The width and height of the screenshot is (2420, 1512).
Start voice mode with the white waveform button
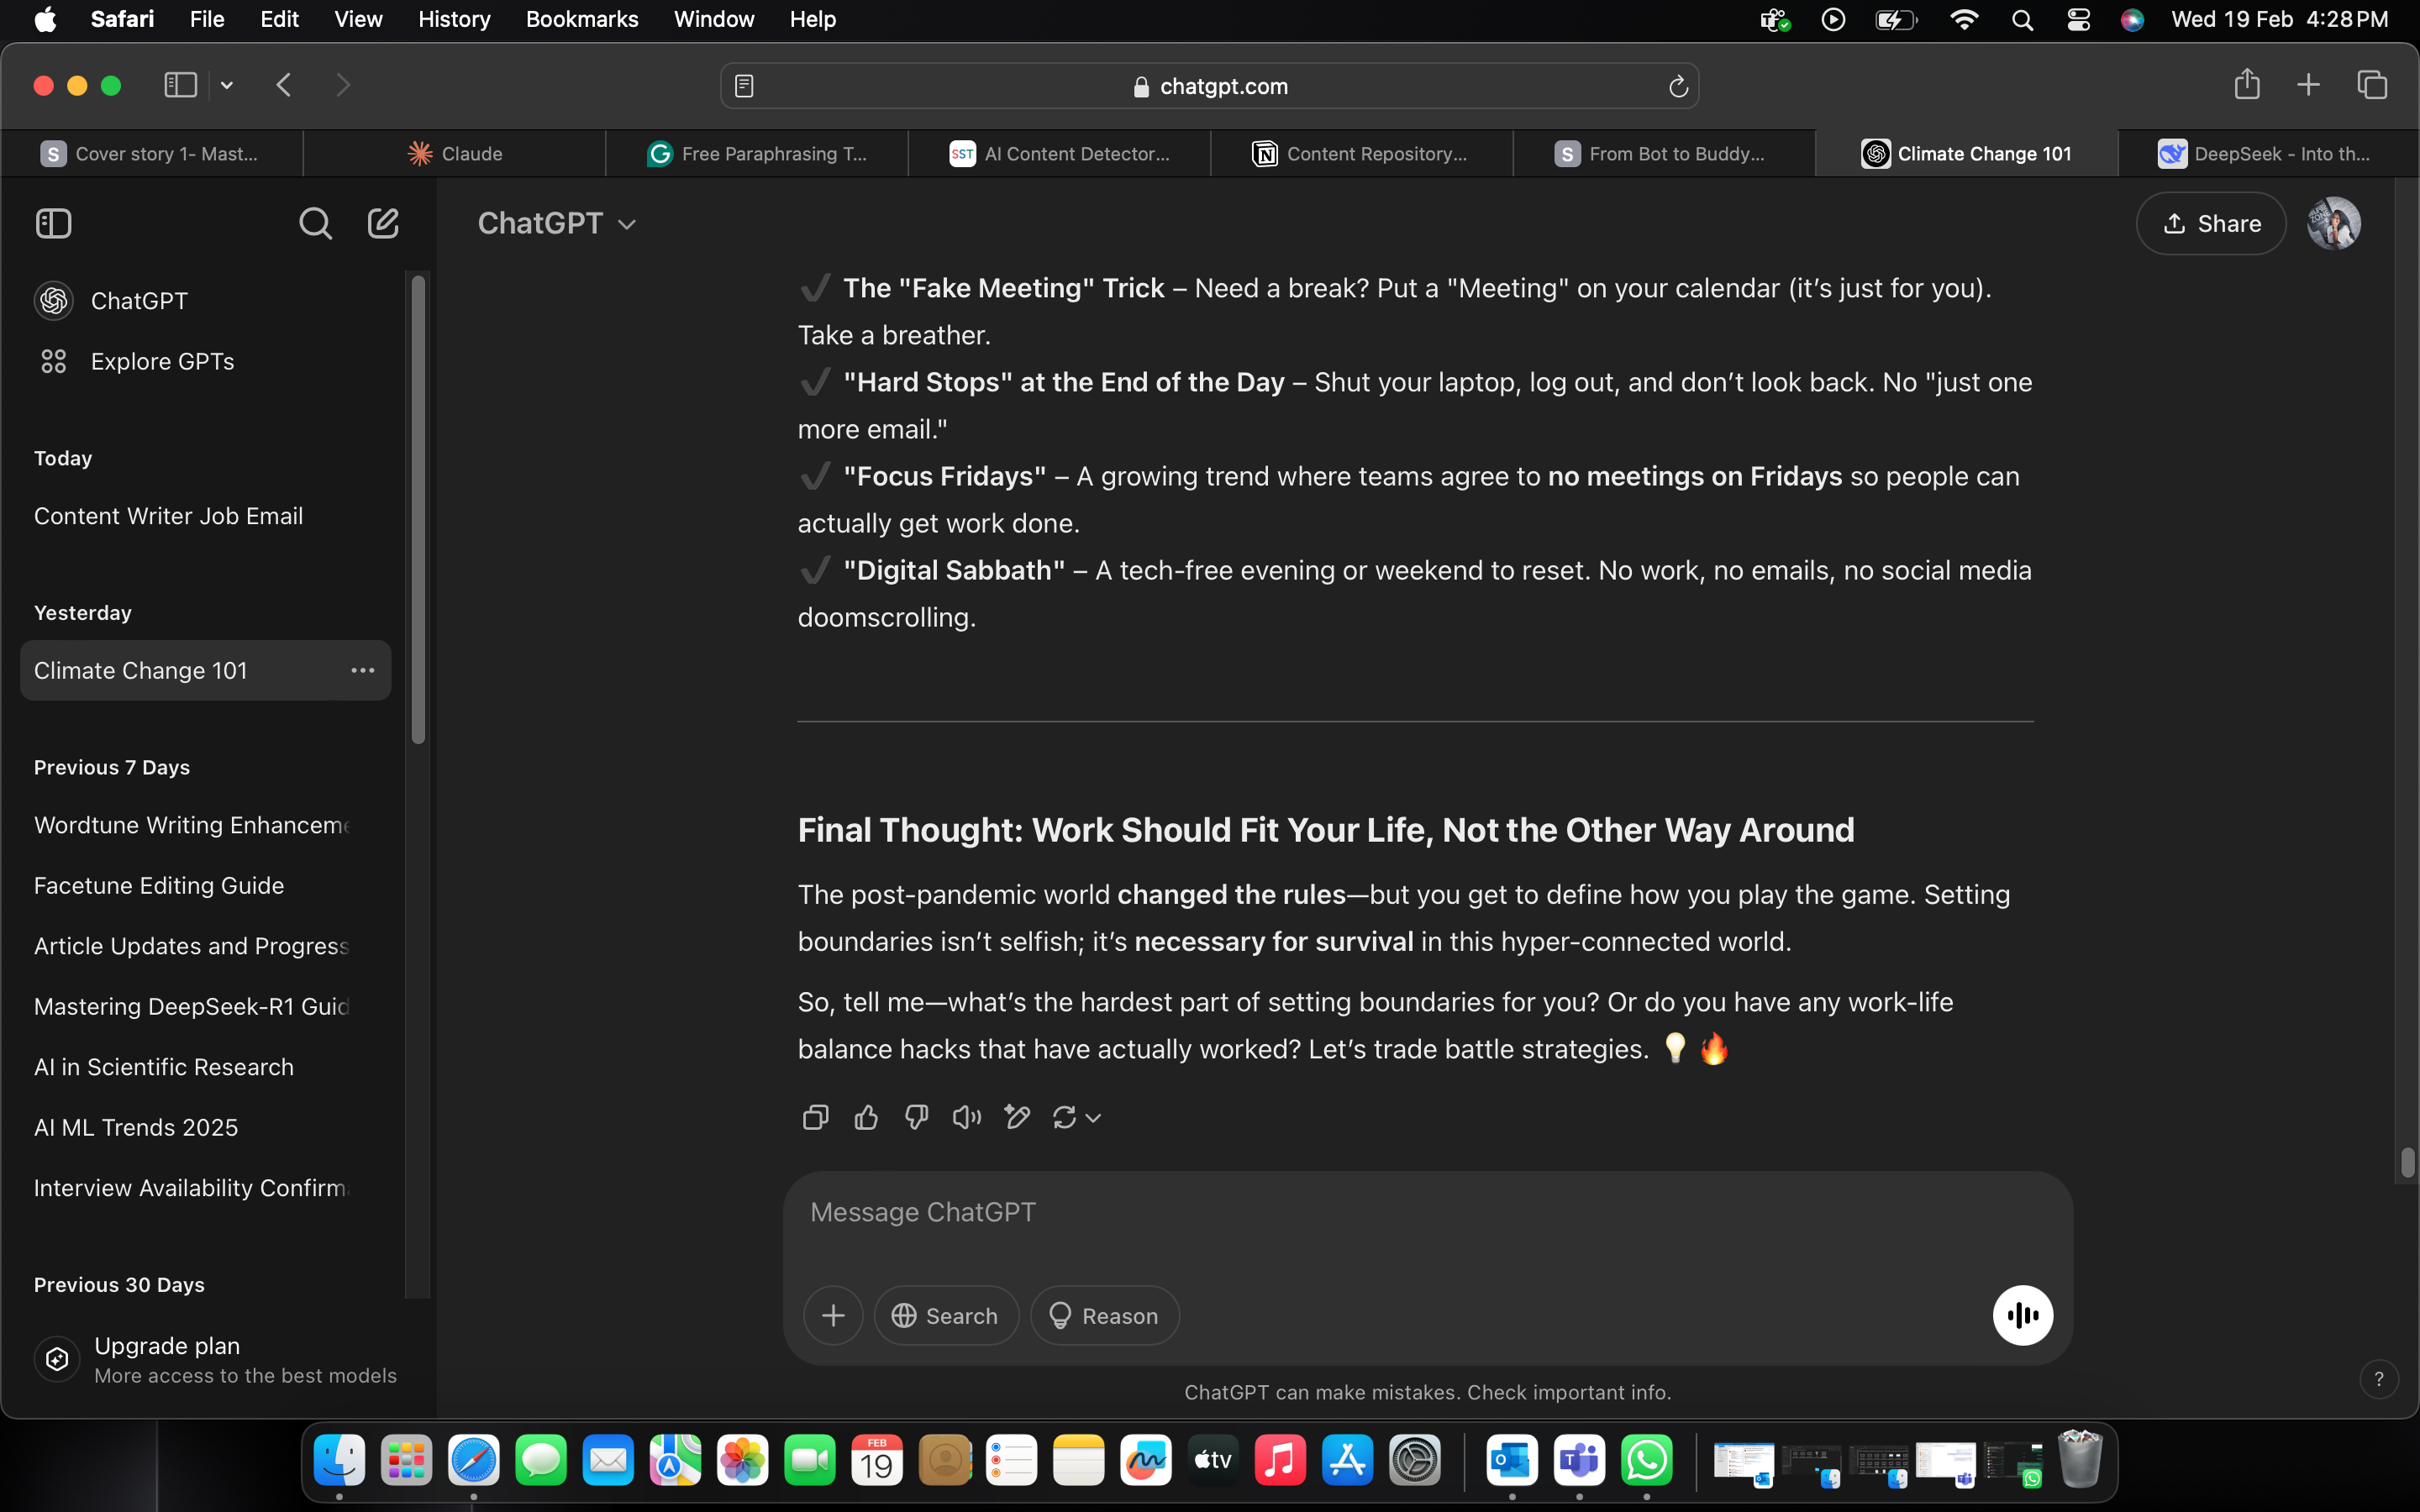coord(2022,1315)
